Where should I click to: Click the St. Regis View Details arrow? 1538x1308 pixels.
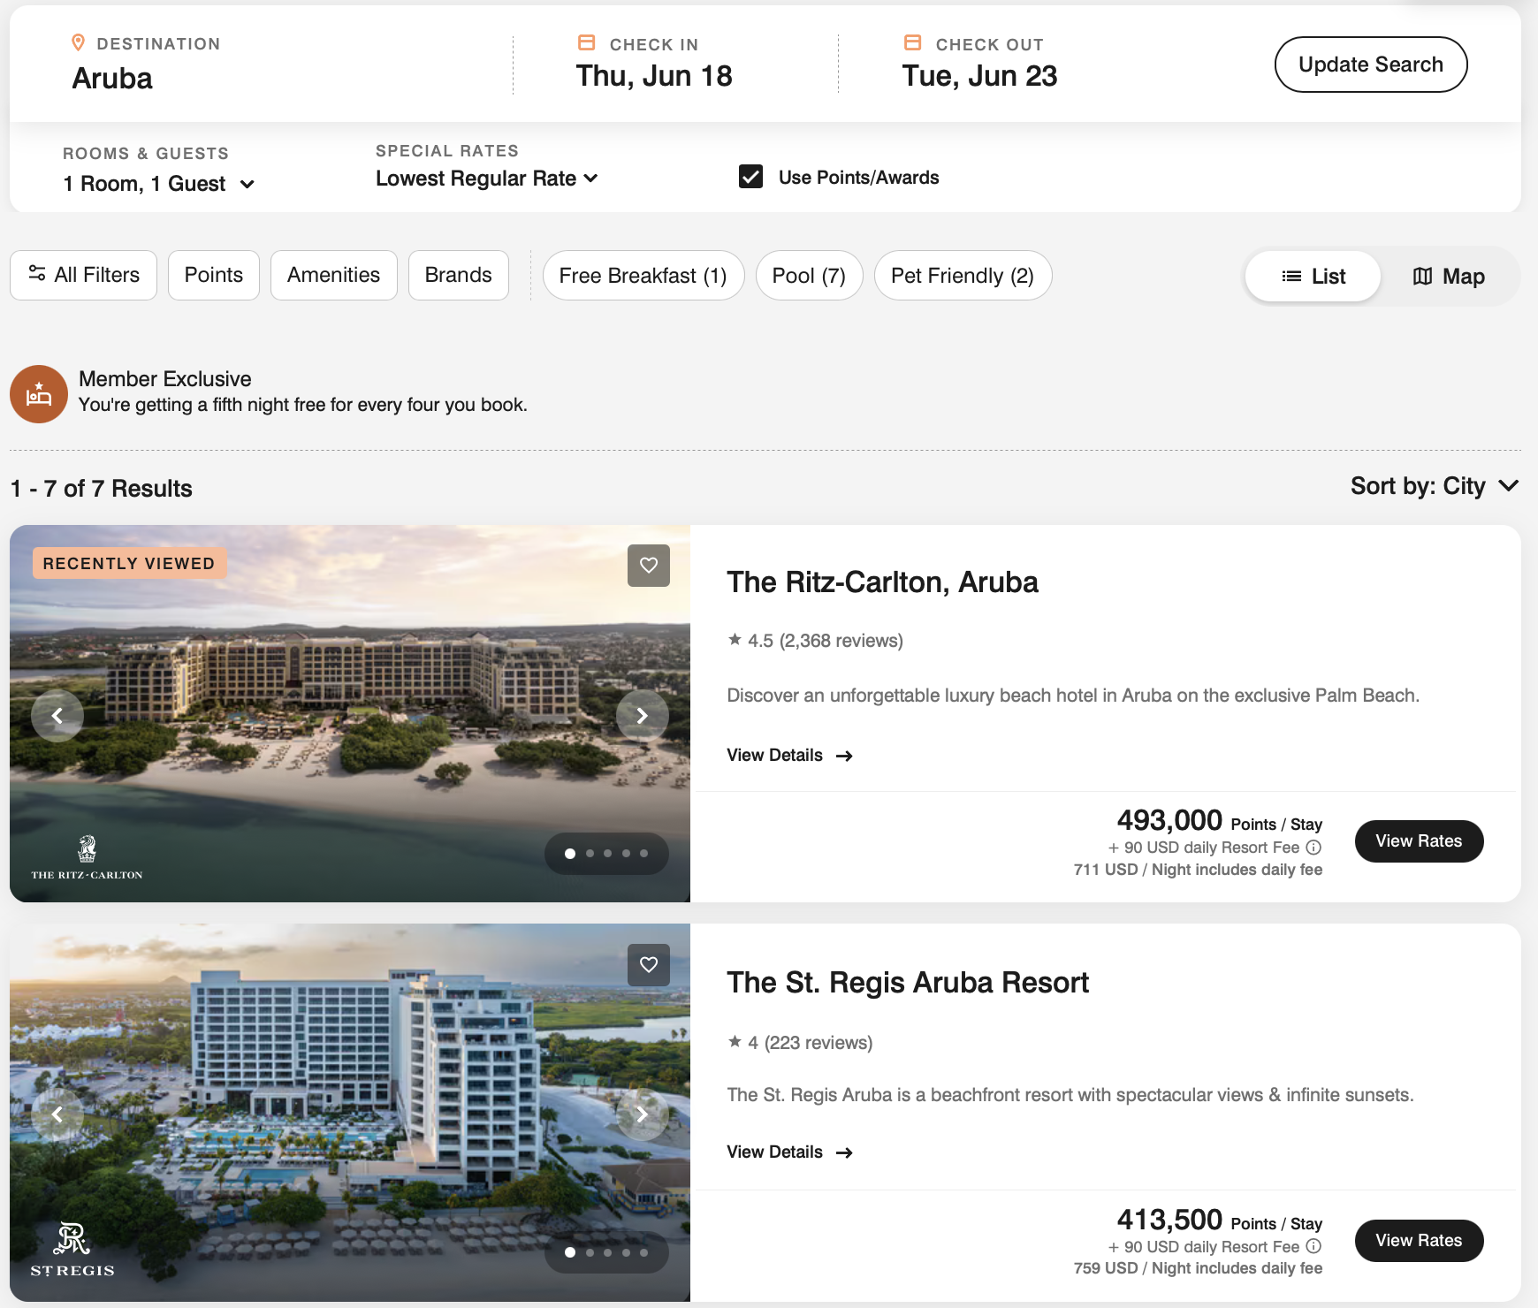click(x=844, y=1152)
